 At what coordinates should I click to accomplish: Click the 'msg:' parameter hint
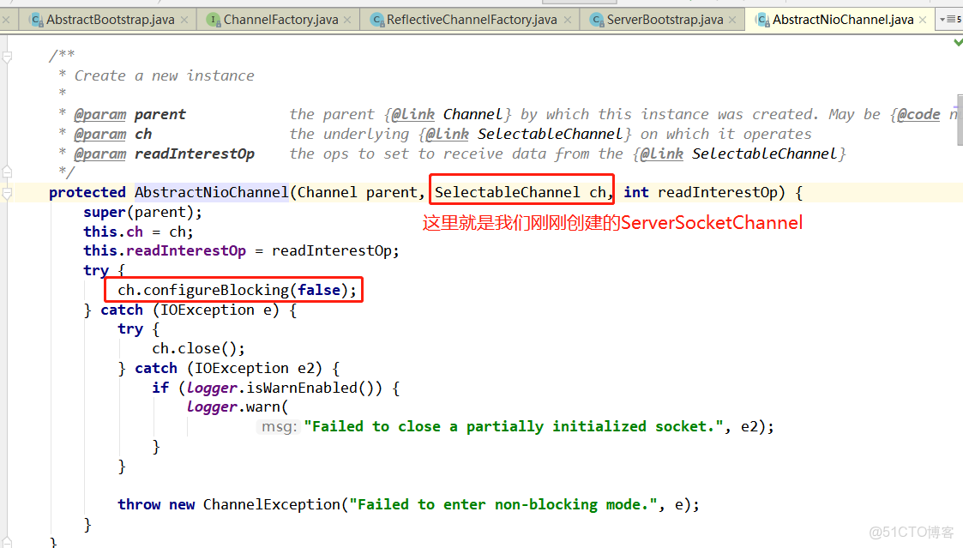279,427
